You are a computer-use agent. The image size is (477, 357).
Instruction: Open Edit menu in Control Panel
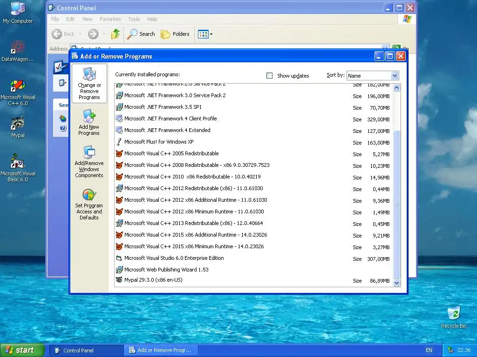(70, 19)
